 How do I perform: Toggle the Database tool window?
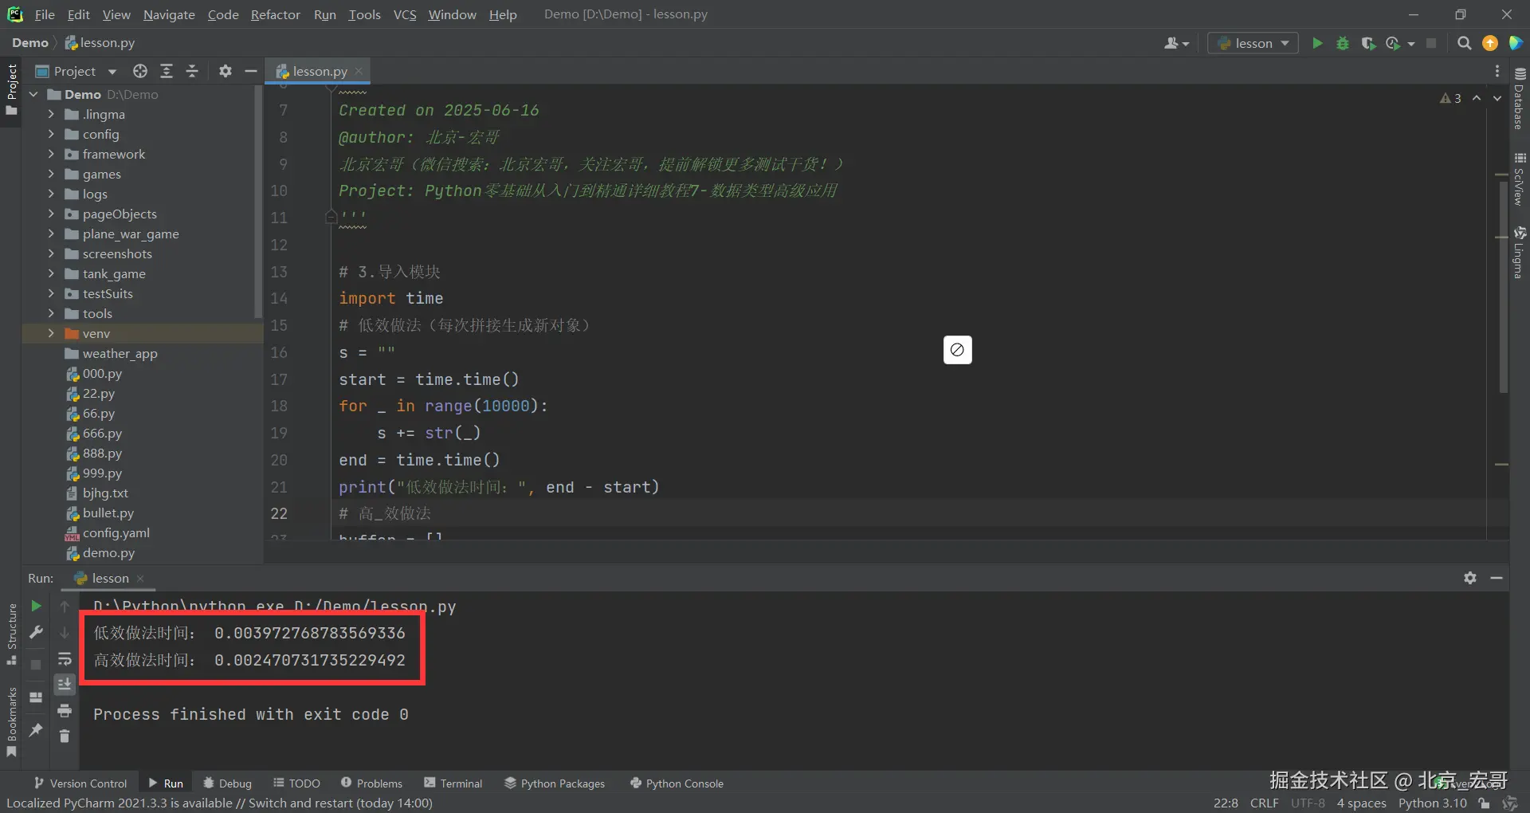coord(1520,100)
